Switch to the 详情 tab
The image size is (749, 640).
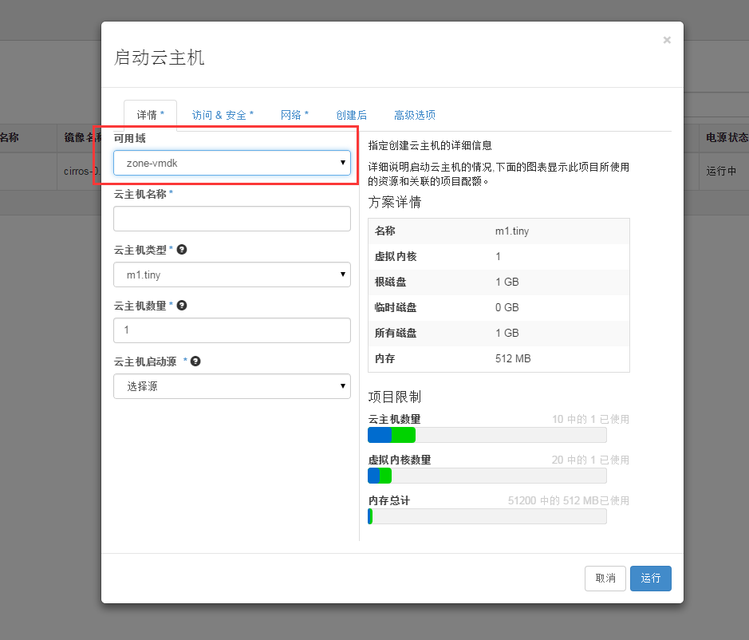point(151,115)
